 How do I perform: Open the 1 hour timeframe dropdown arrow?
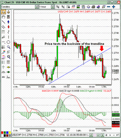click(x=53, y=7)
